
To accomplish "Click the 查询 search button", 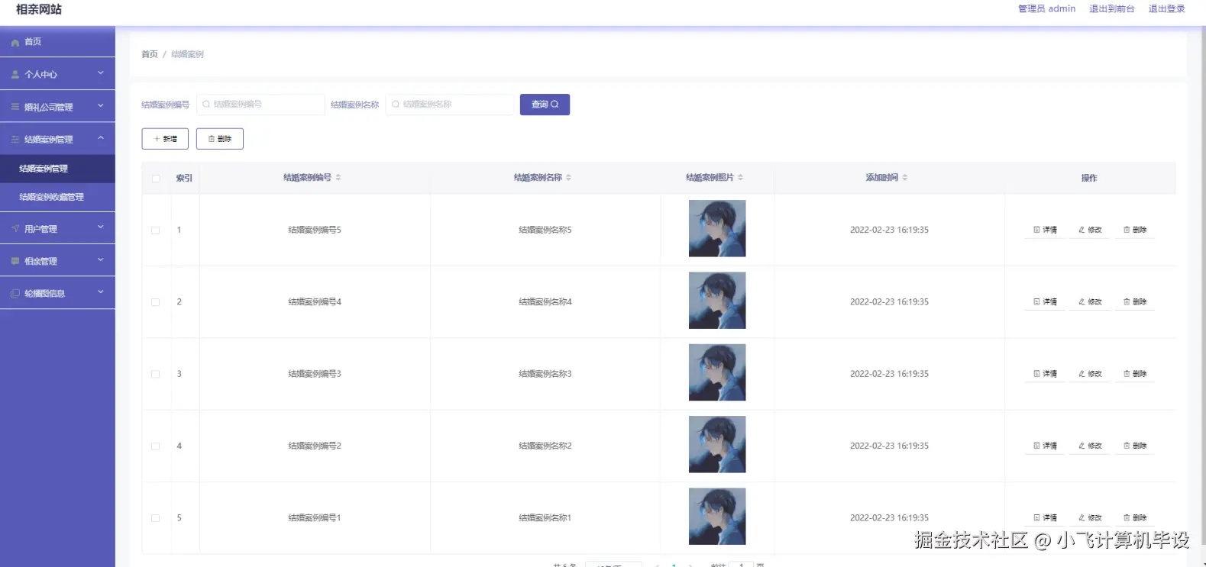I will coord(545,105).
